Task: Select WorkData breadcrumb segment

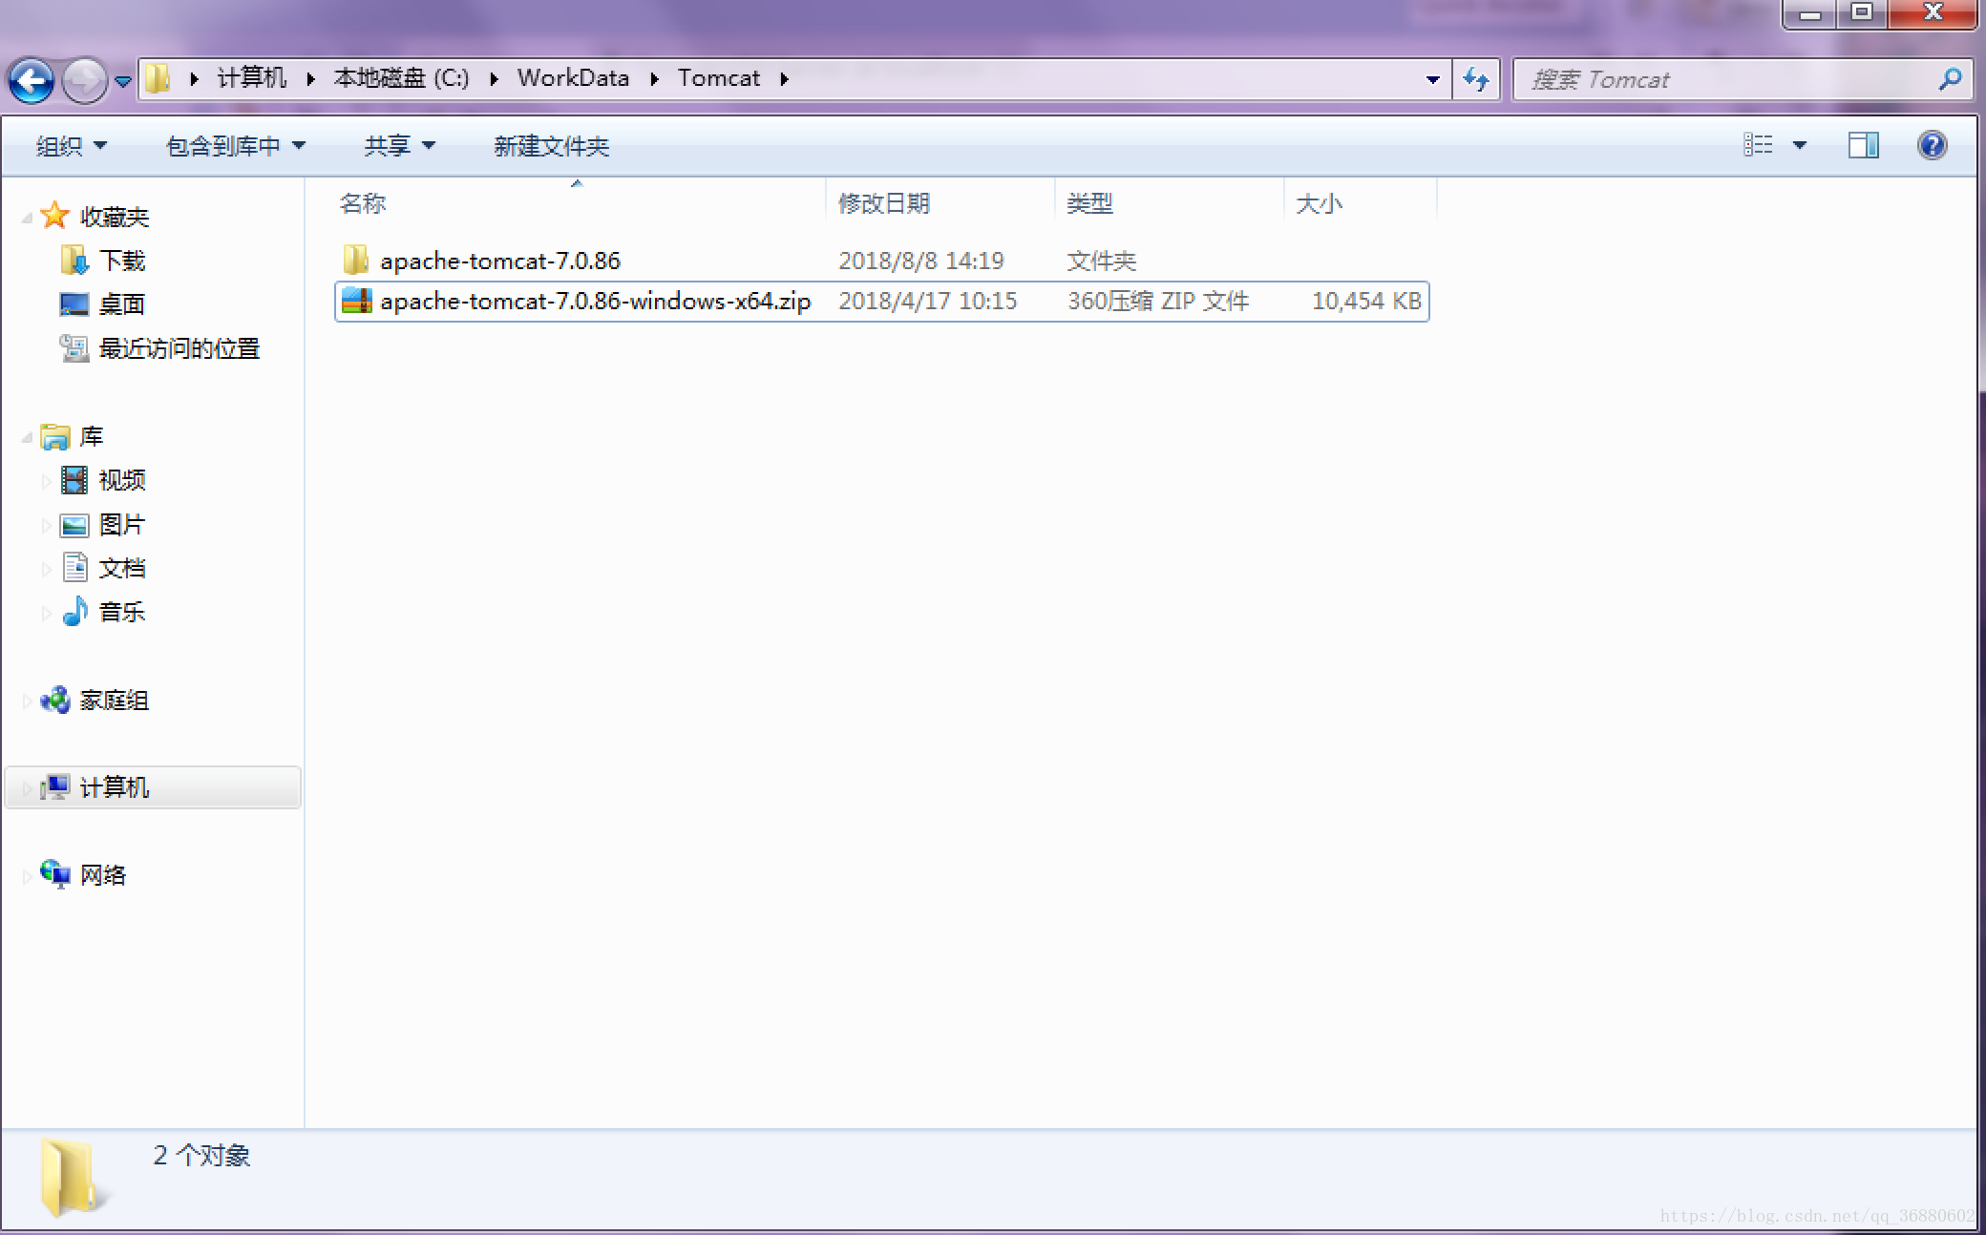Action: [573, 78]
